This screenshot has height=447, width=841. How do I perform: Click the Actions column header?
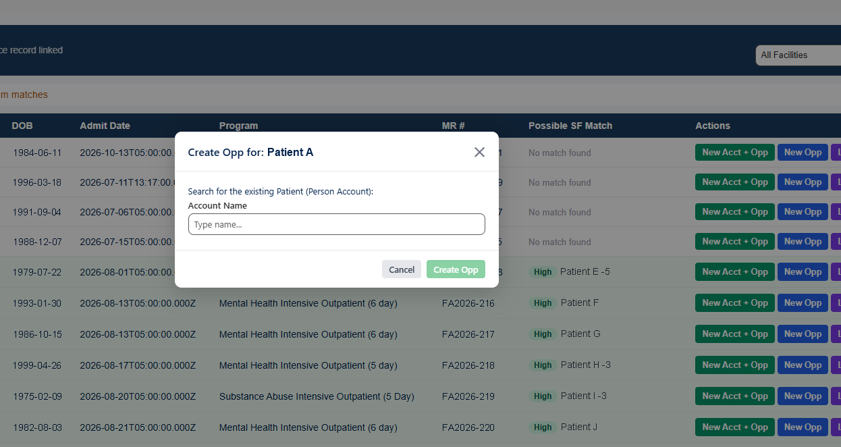click(x=713, y=126)
